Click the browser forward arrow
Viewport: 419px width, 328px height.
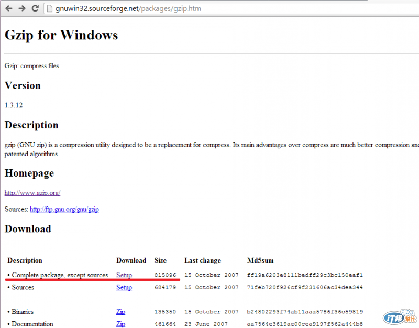22,8
